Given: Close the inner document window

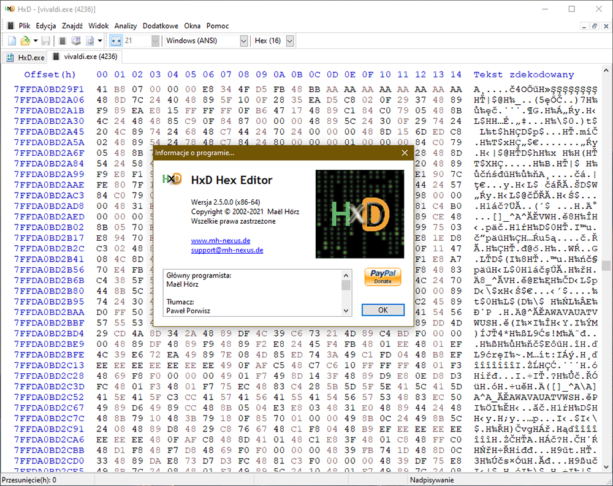Looking at the screenshot, I should click(606, 26).
